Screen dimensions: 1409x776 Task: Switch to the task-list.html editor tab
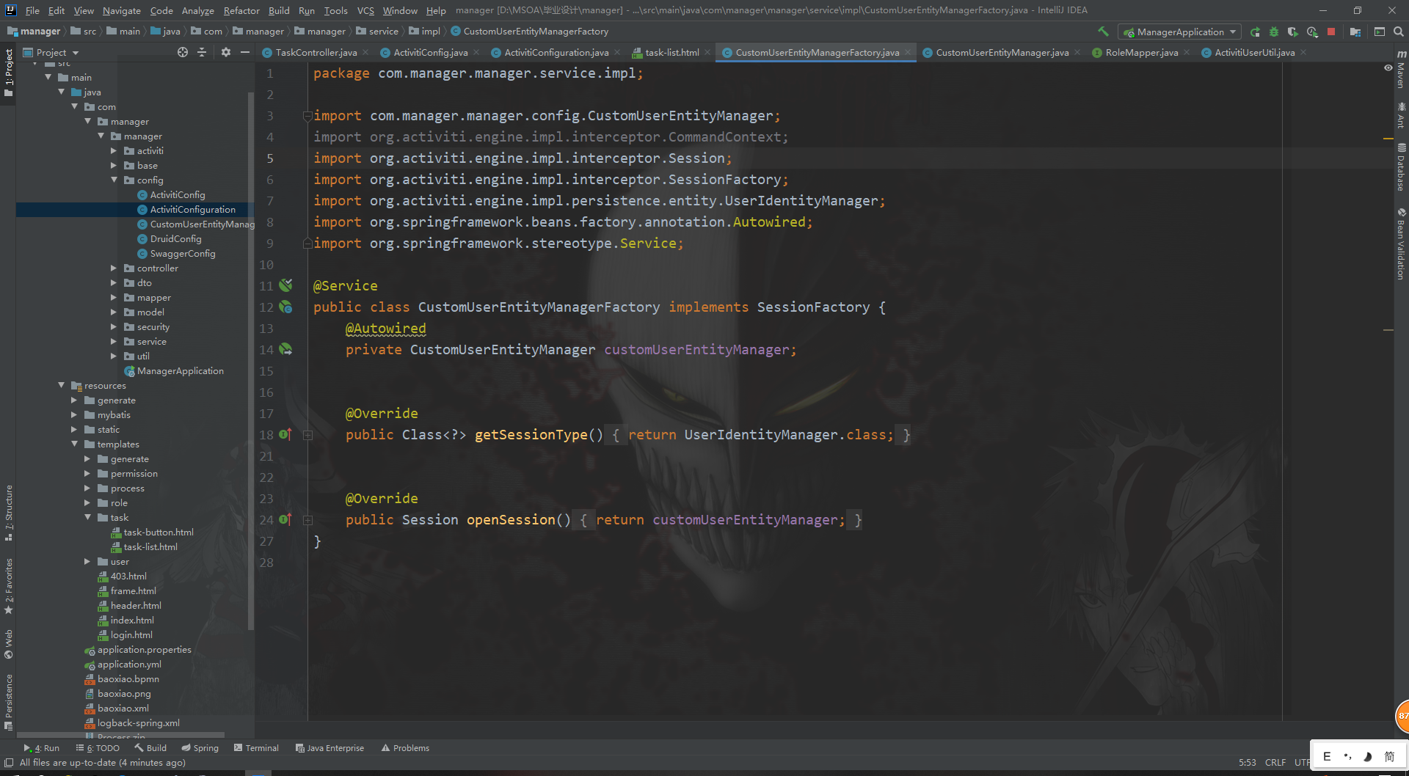click(x=672, y=52)
